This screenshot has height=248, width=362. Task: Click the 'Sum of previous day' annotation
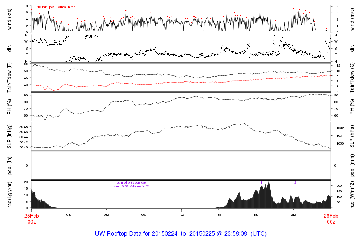(x=131, y=182)
